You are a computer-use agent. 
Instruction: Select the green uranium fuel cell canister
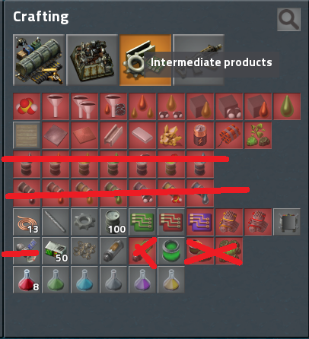point(171,251)
